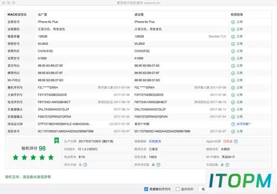
Task: Click the green check icon for 设备颜色
Action: (233, 29)
